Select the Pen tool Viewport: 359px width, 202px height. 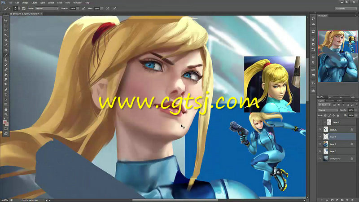click(6, 89)
